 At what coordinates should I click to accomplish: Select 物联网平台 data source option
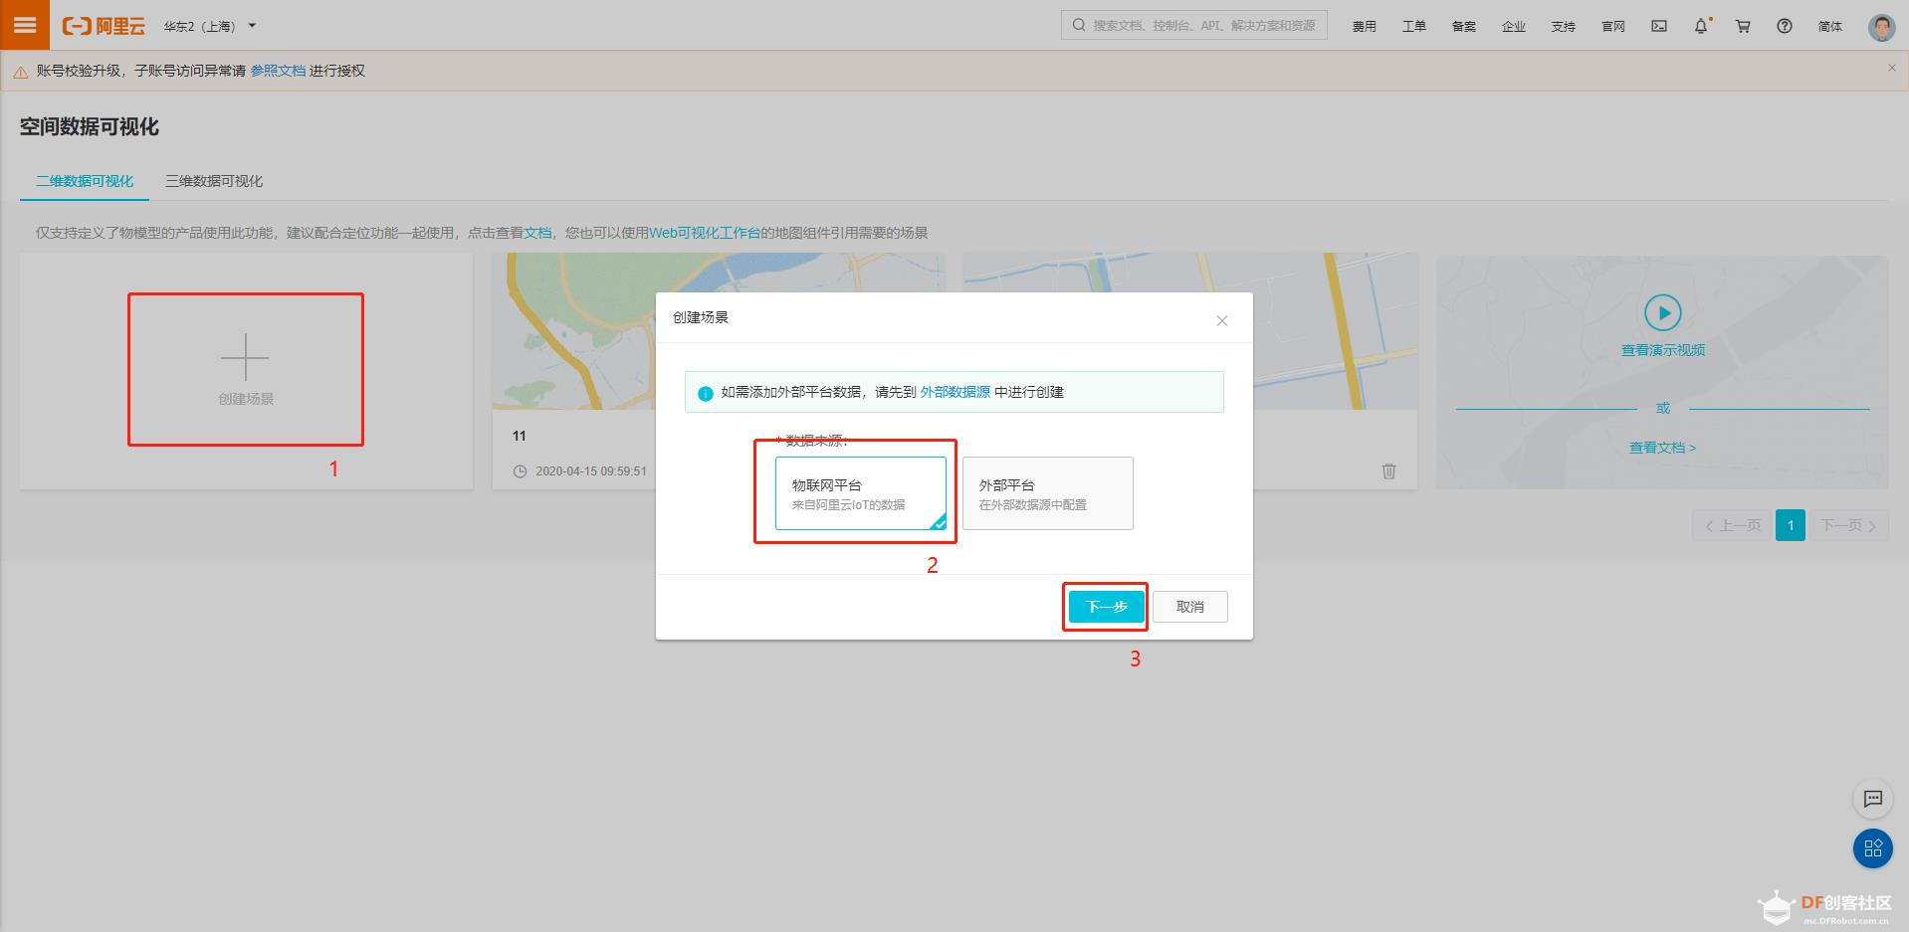pyautogui.click(x=861, y=493)
